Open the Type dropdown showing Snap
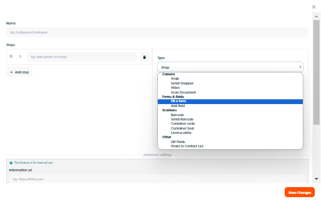 pyautogui.click(x=230, y=67)
